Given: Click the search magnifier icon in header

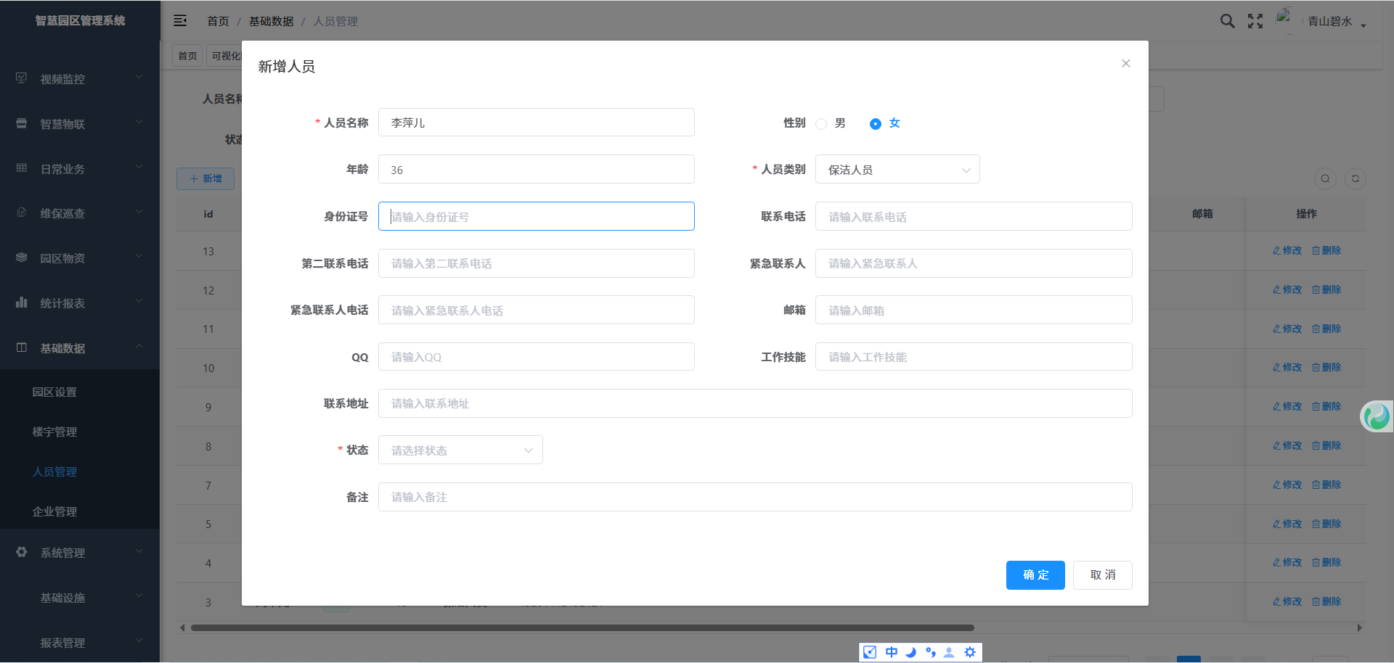Looking at the screenshot, I should point(1227,21).
